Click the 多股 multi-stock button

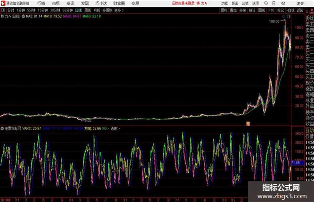[243, 10]
